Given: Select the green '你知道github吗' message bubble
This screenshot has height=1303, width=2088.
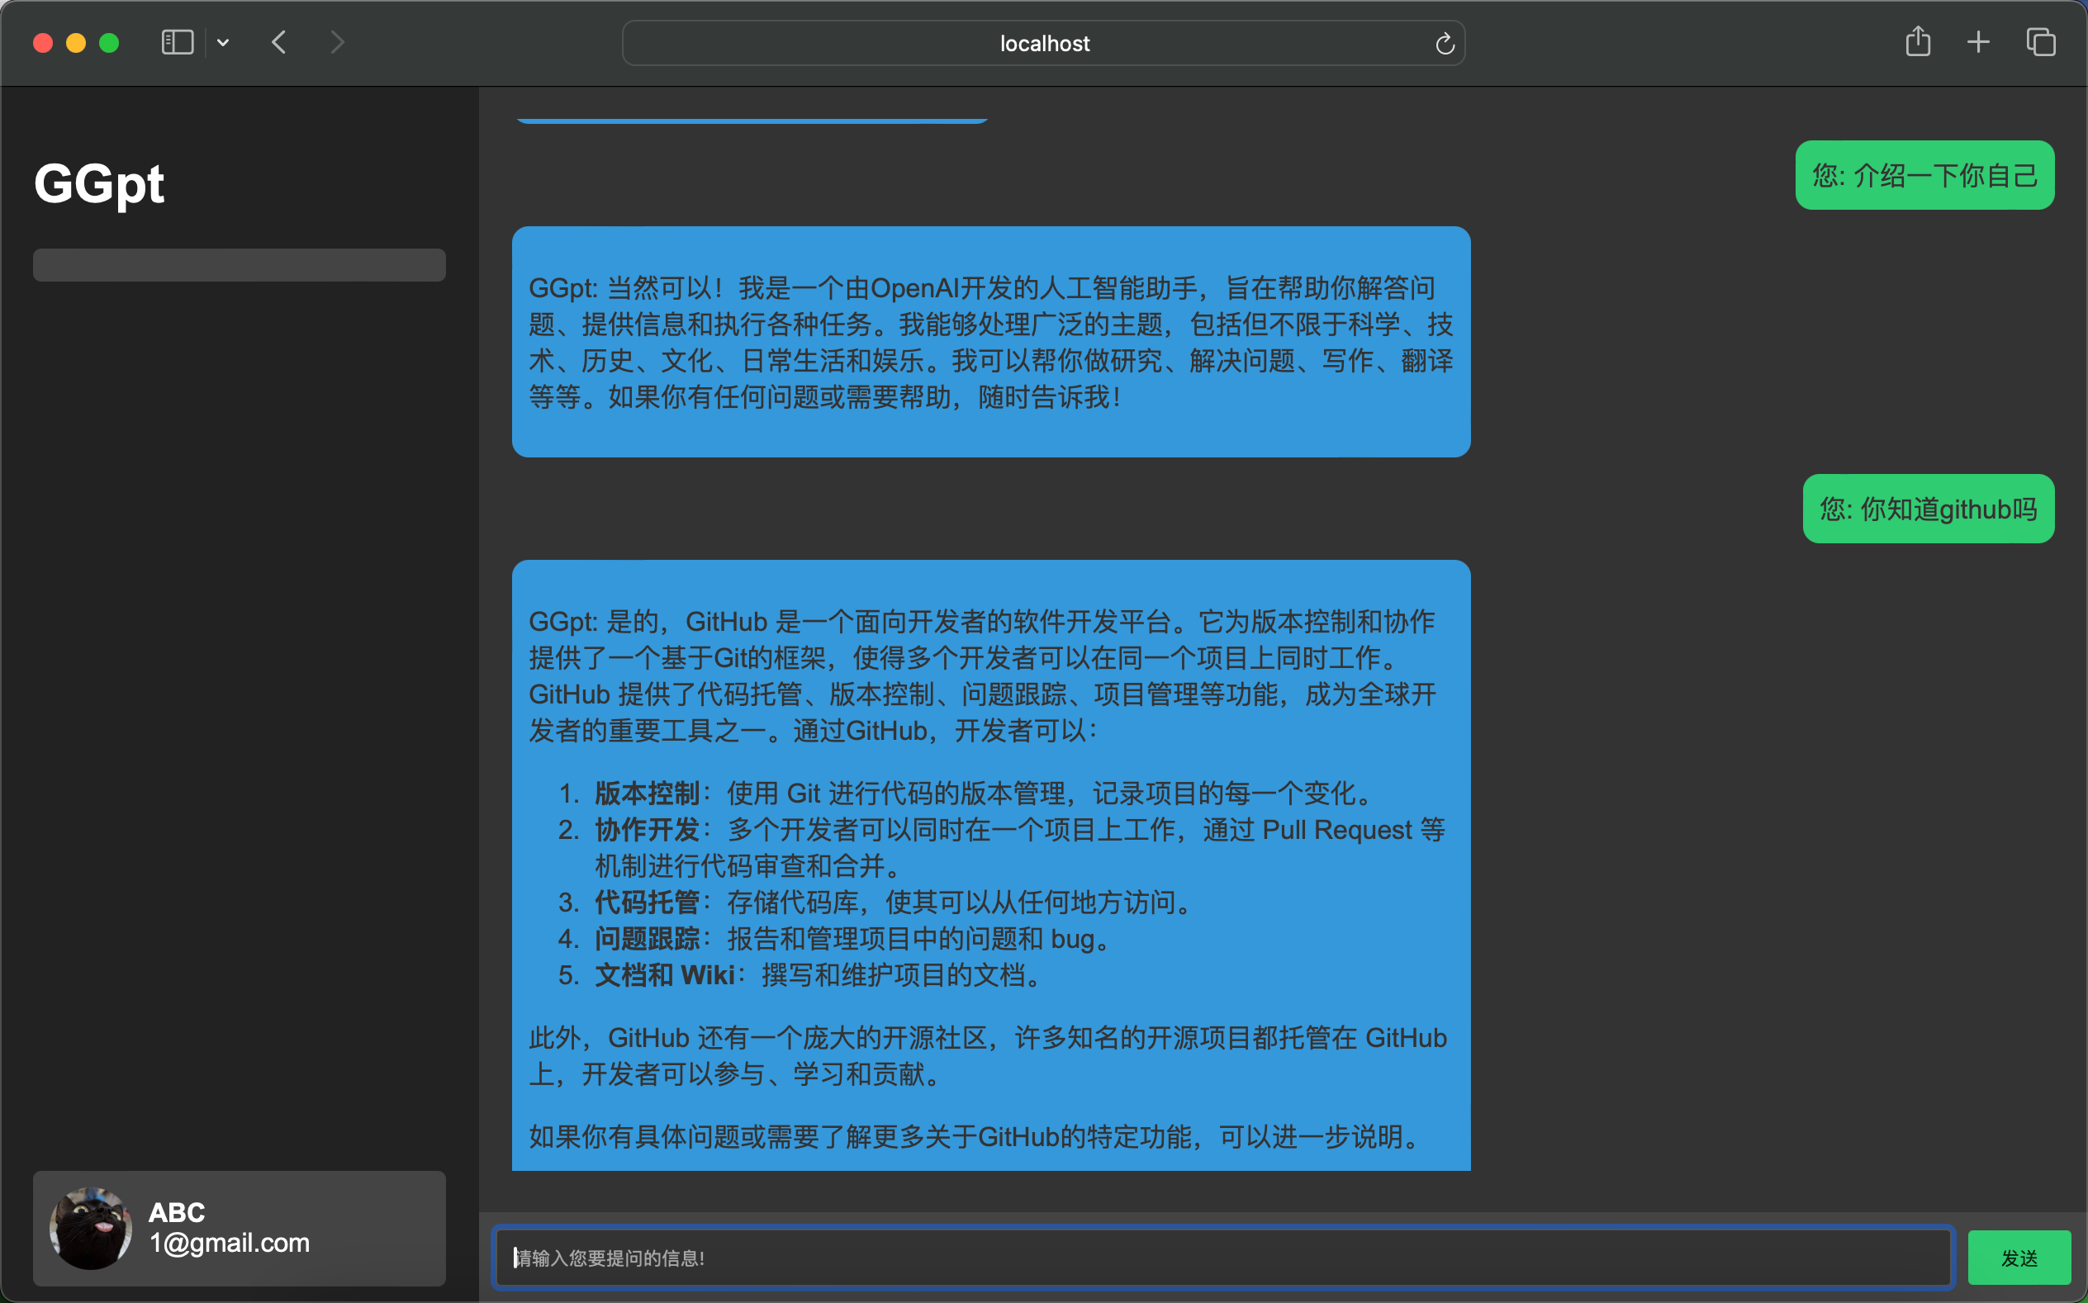Looking at the screenshot, I should pyautogui.click(x=1928, y=509).
